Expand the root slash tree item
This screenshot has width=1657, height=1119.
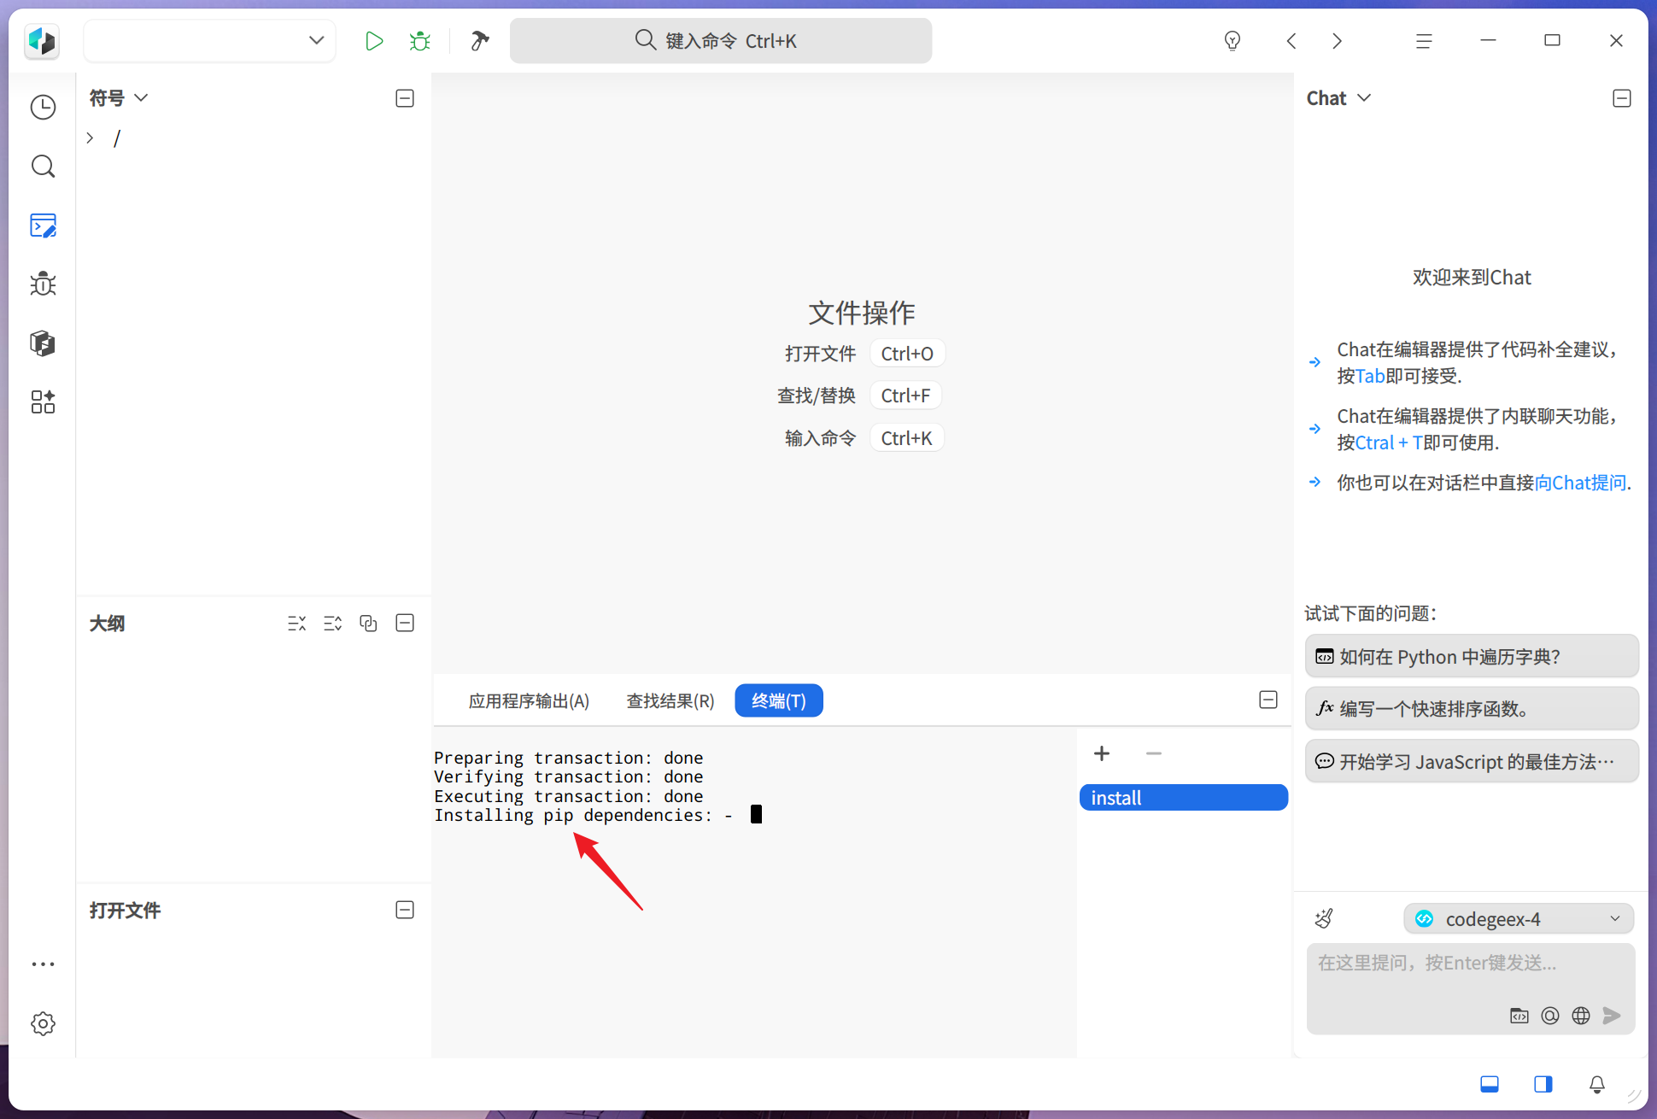click(90, 138)
